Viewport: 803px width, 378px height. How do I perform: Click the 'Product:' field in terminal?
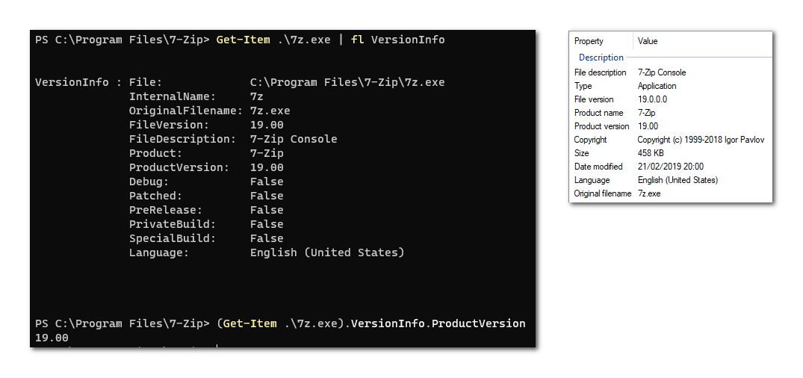155,153
